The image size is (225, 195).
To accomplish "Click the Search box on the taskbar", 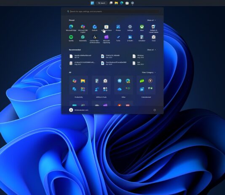I will [x=102, y=3].
